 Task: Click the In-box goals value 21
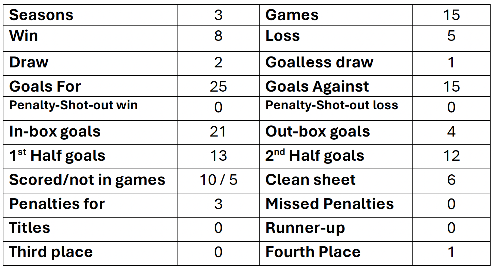(x=218, y=132)
